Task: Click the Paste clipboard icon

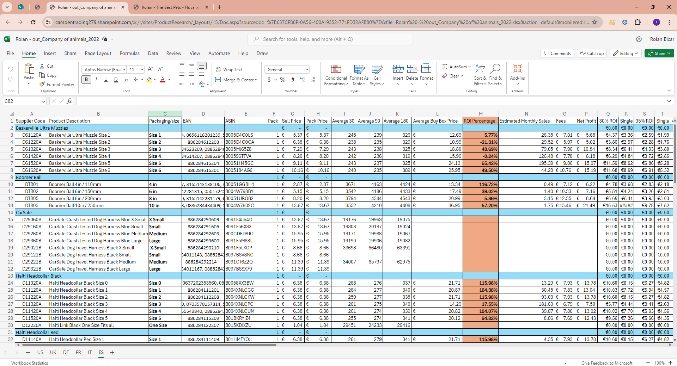Action: (x=29, y=69)
